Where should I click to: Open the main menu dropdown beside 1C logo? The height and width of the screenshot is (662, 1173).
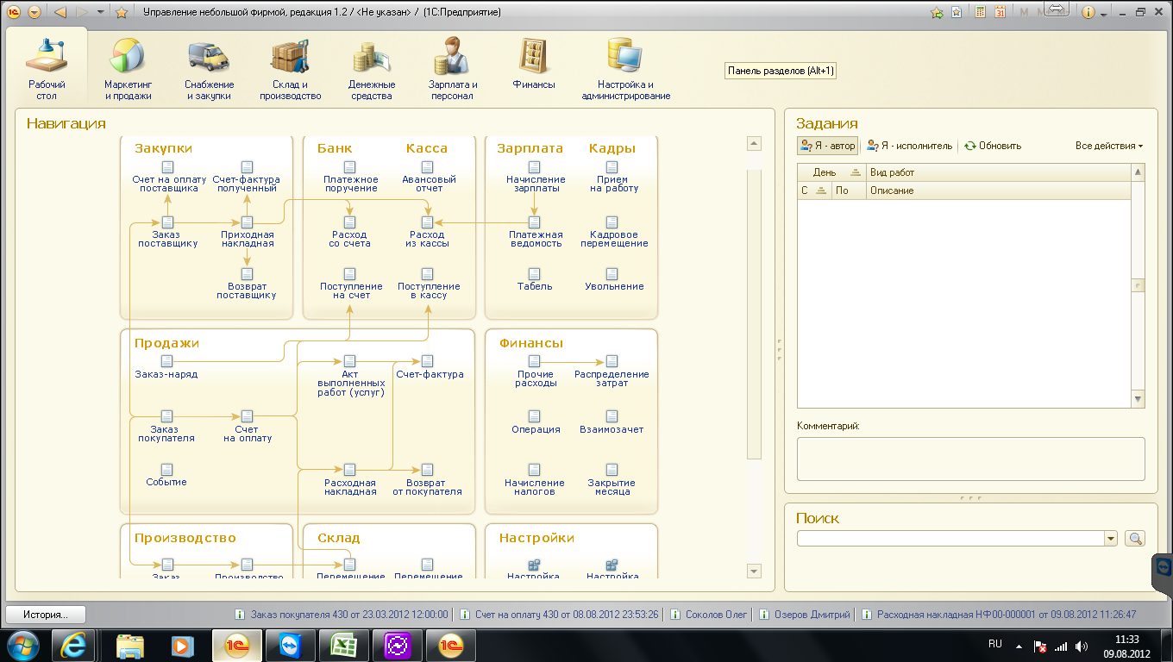[34, 13]
